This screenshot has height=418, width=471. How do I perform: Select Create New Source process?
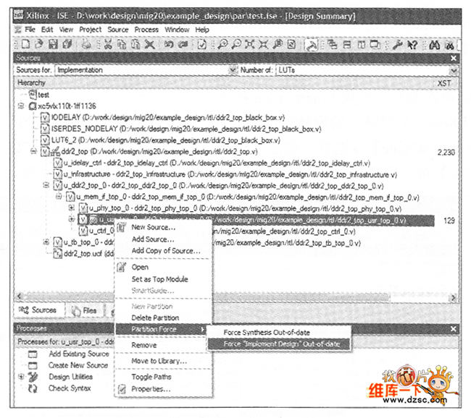point(78,365)
